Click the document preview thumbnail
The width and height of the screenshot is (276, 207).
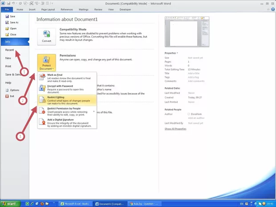pyautogui.click(x=180, y=32)
